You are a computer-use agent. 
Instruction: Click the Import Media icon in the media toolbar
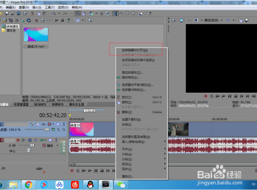(5, 20)
